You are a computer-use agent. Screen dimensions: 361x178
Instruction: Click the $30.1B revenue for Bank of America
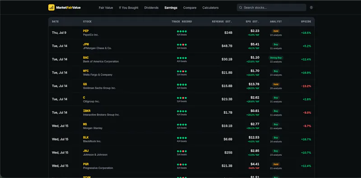coord(227,60)
